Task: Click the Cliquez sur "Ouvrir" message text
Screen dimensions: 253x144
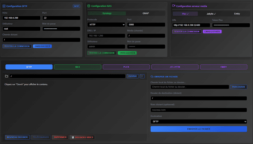Action: [x=26, y=84]
